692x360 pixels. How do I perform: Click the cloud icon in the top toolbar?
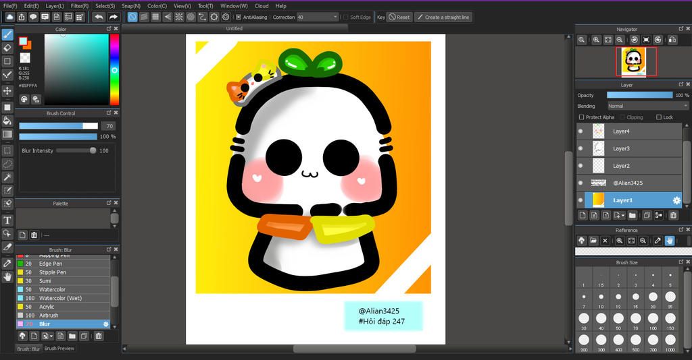[9, 17]
